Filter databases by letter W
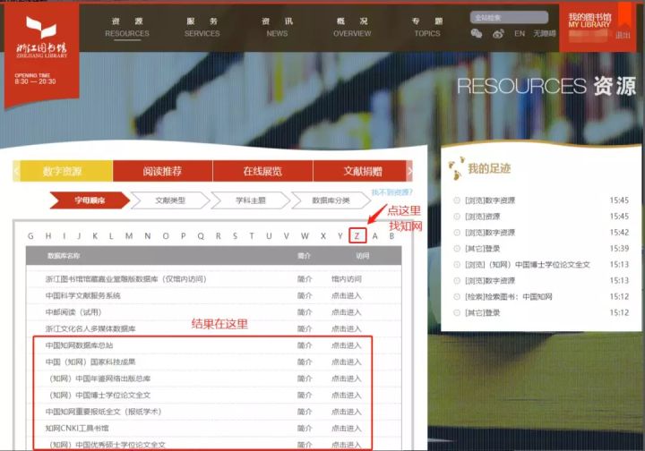Viewport: 645px width, 451px height. [x=305, y=236]
